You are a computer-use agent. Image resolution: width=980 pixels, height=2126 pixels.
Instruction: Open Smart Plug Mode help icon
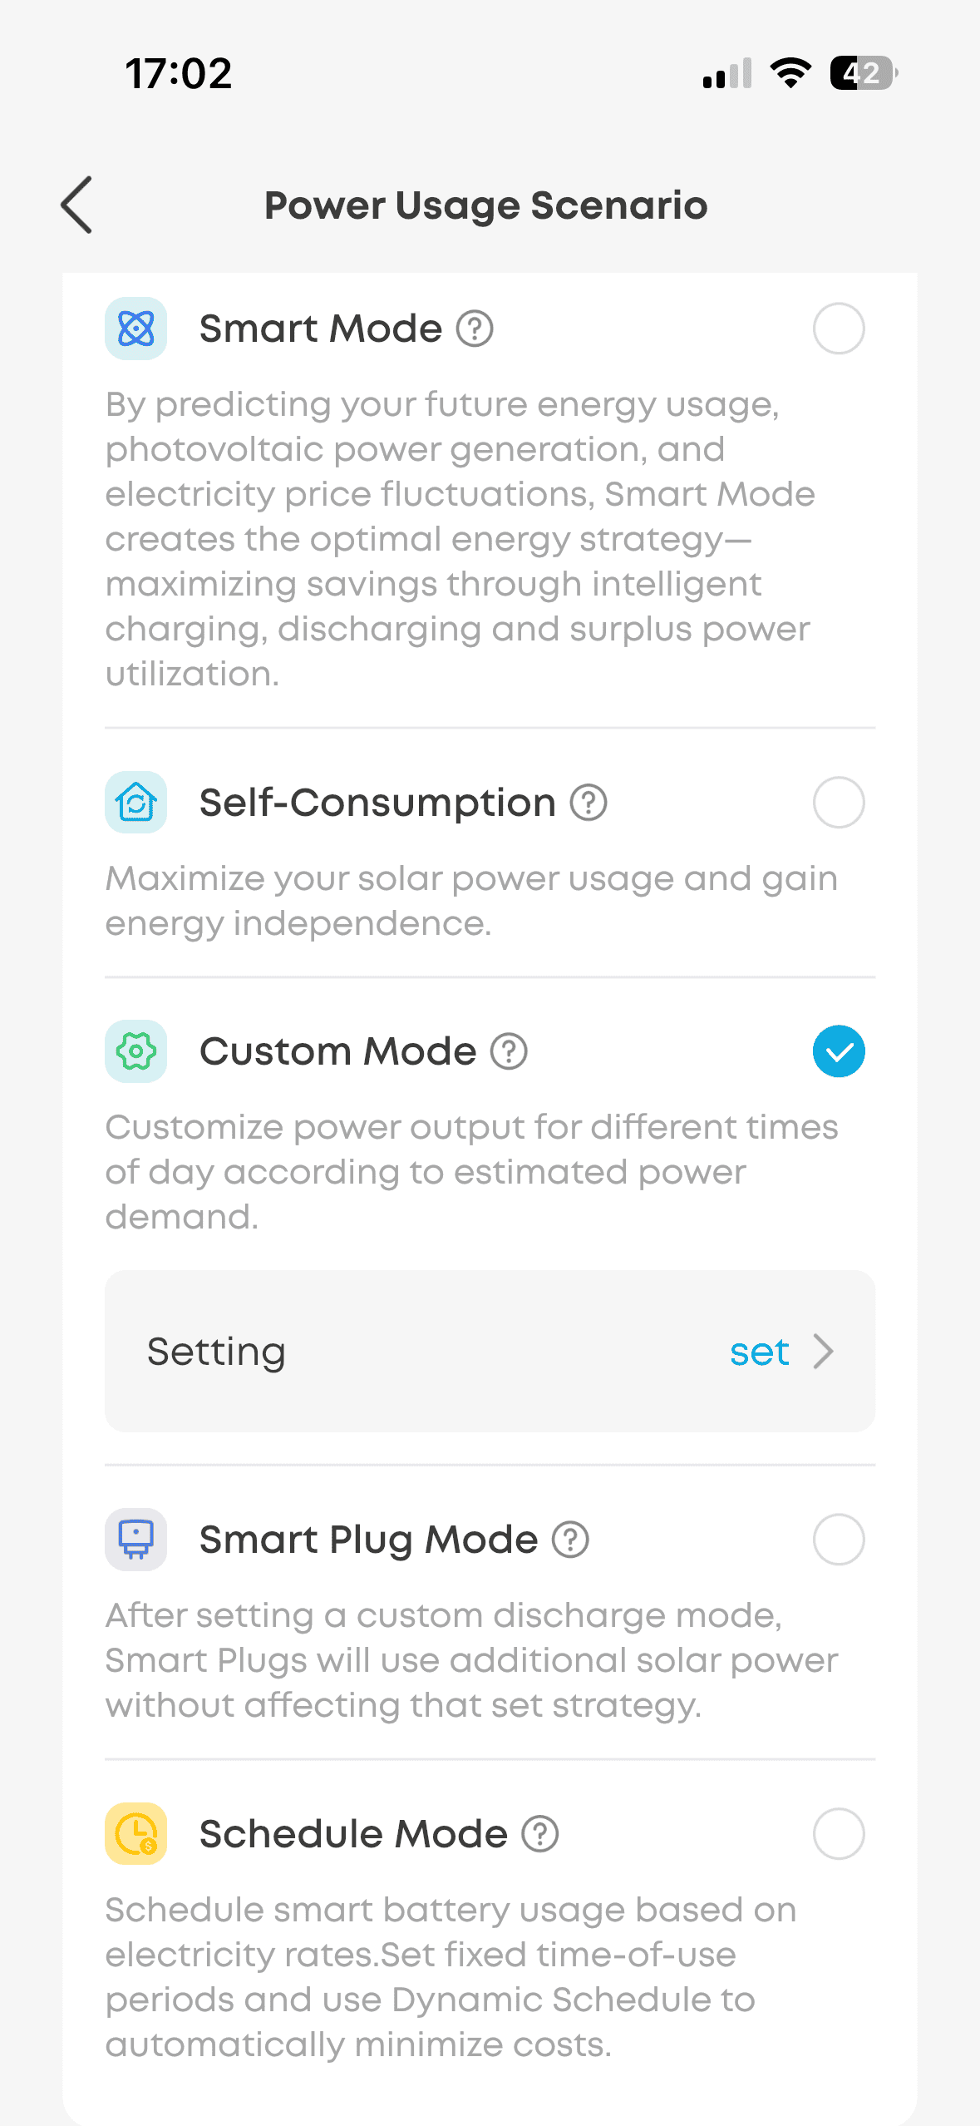coord(571,1540)
